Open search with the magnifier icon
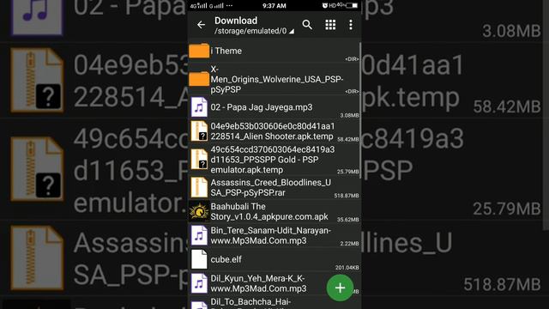The width and height of the screenshot is (549, 309). [307, 25]
